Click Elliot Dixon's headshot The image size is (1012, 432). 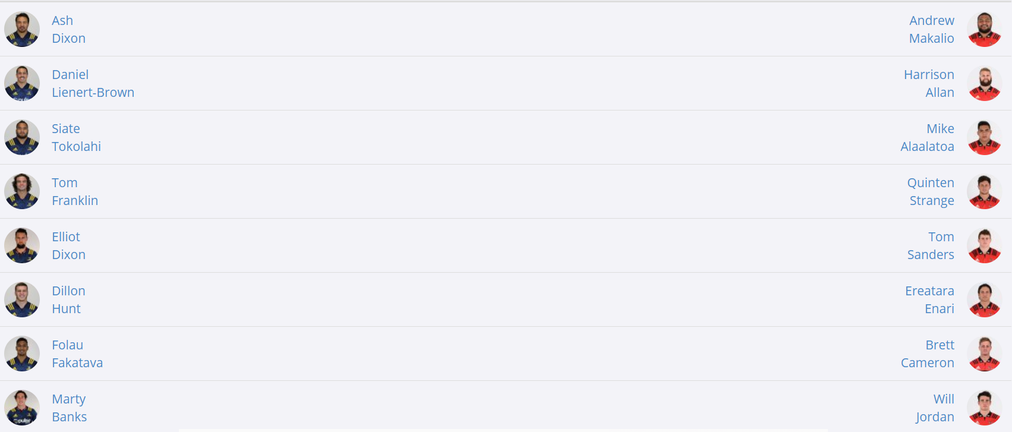(22, 245)
